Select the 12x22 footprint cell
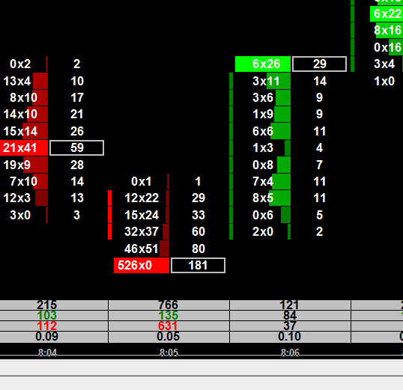 tap(142, 198)
